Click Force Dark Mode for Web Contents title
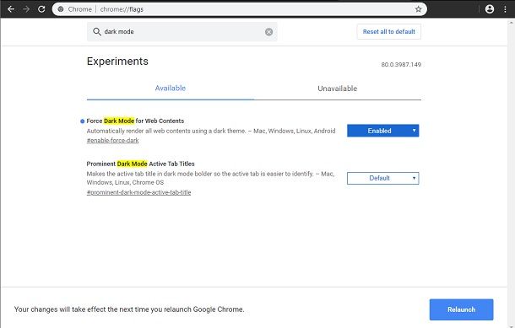515x328 pixels. 135,121
